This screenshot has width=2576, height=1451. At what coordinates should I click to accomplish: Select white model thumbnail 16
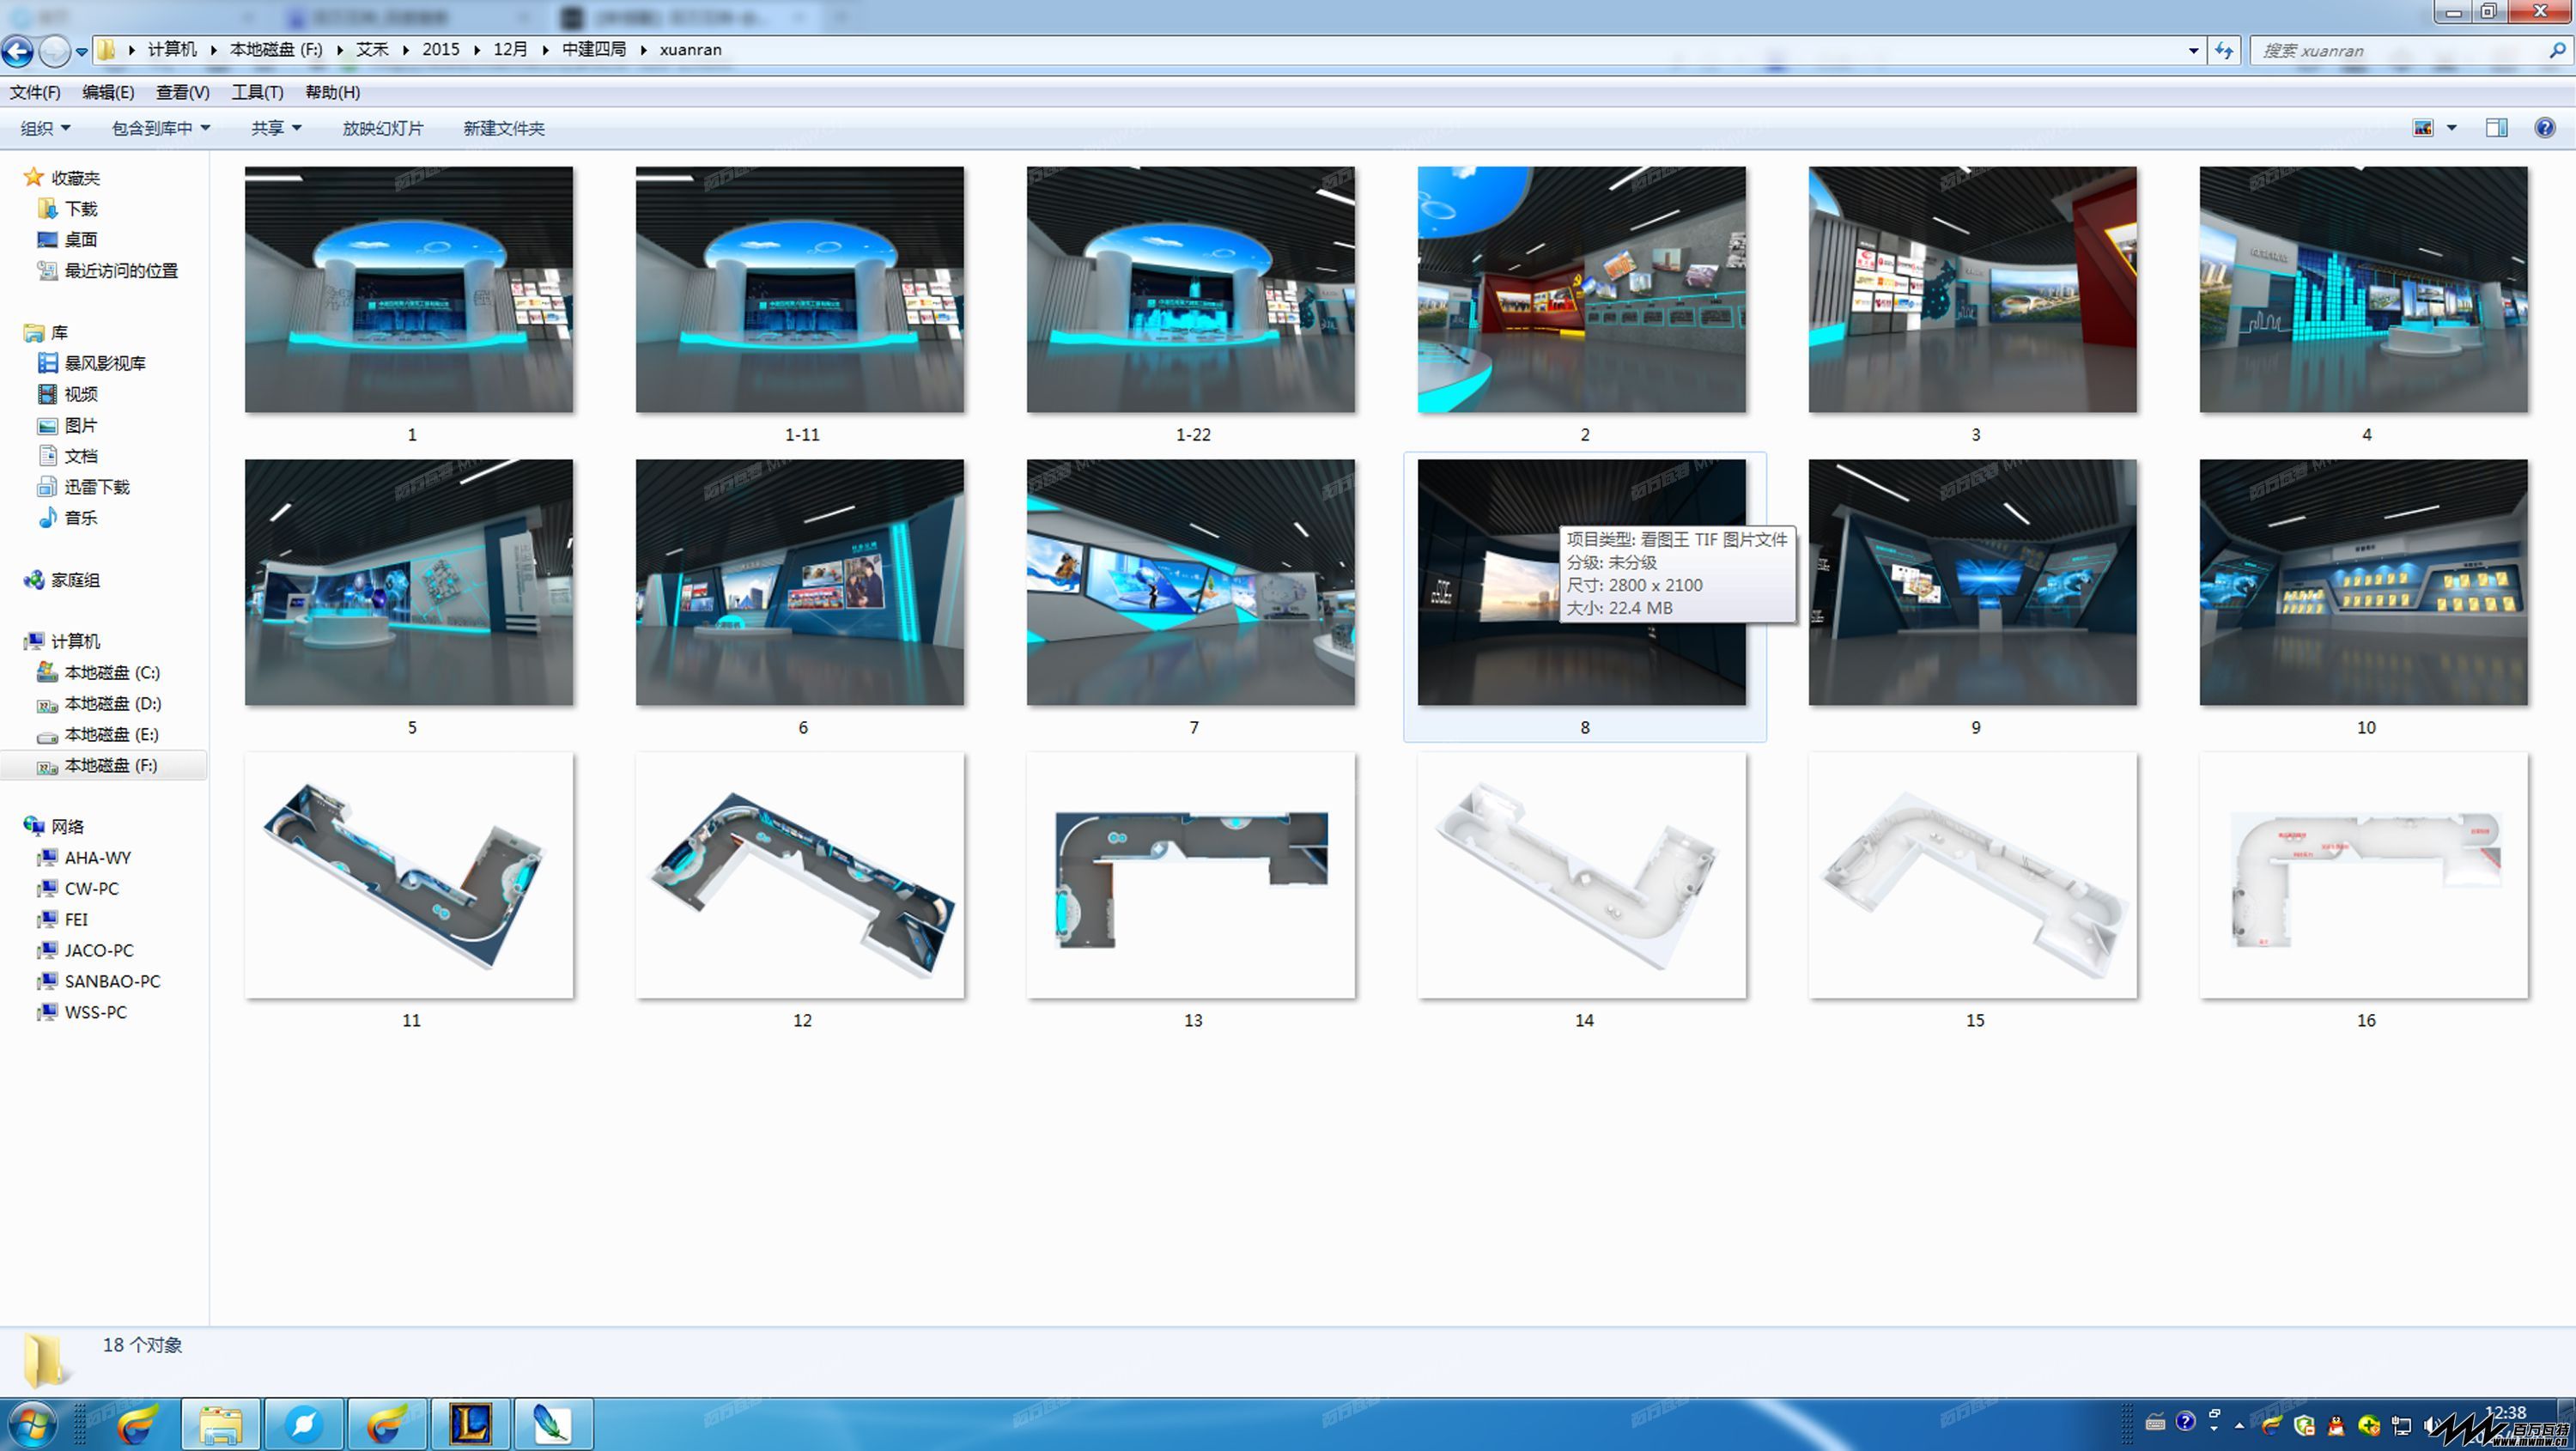point(2364,876)
